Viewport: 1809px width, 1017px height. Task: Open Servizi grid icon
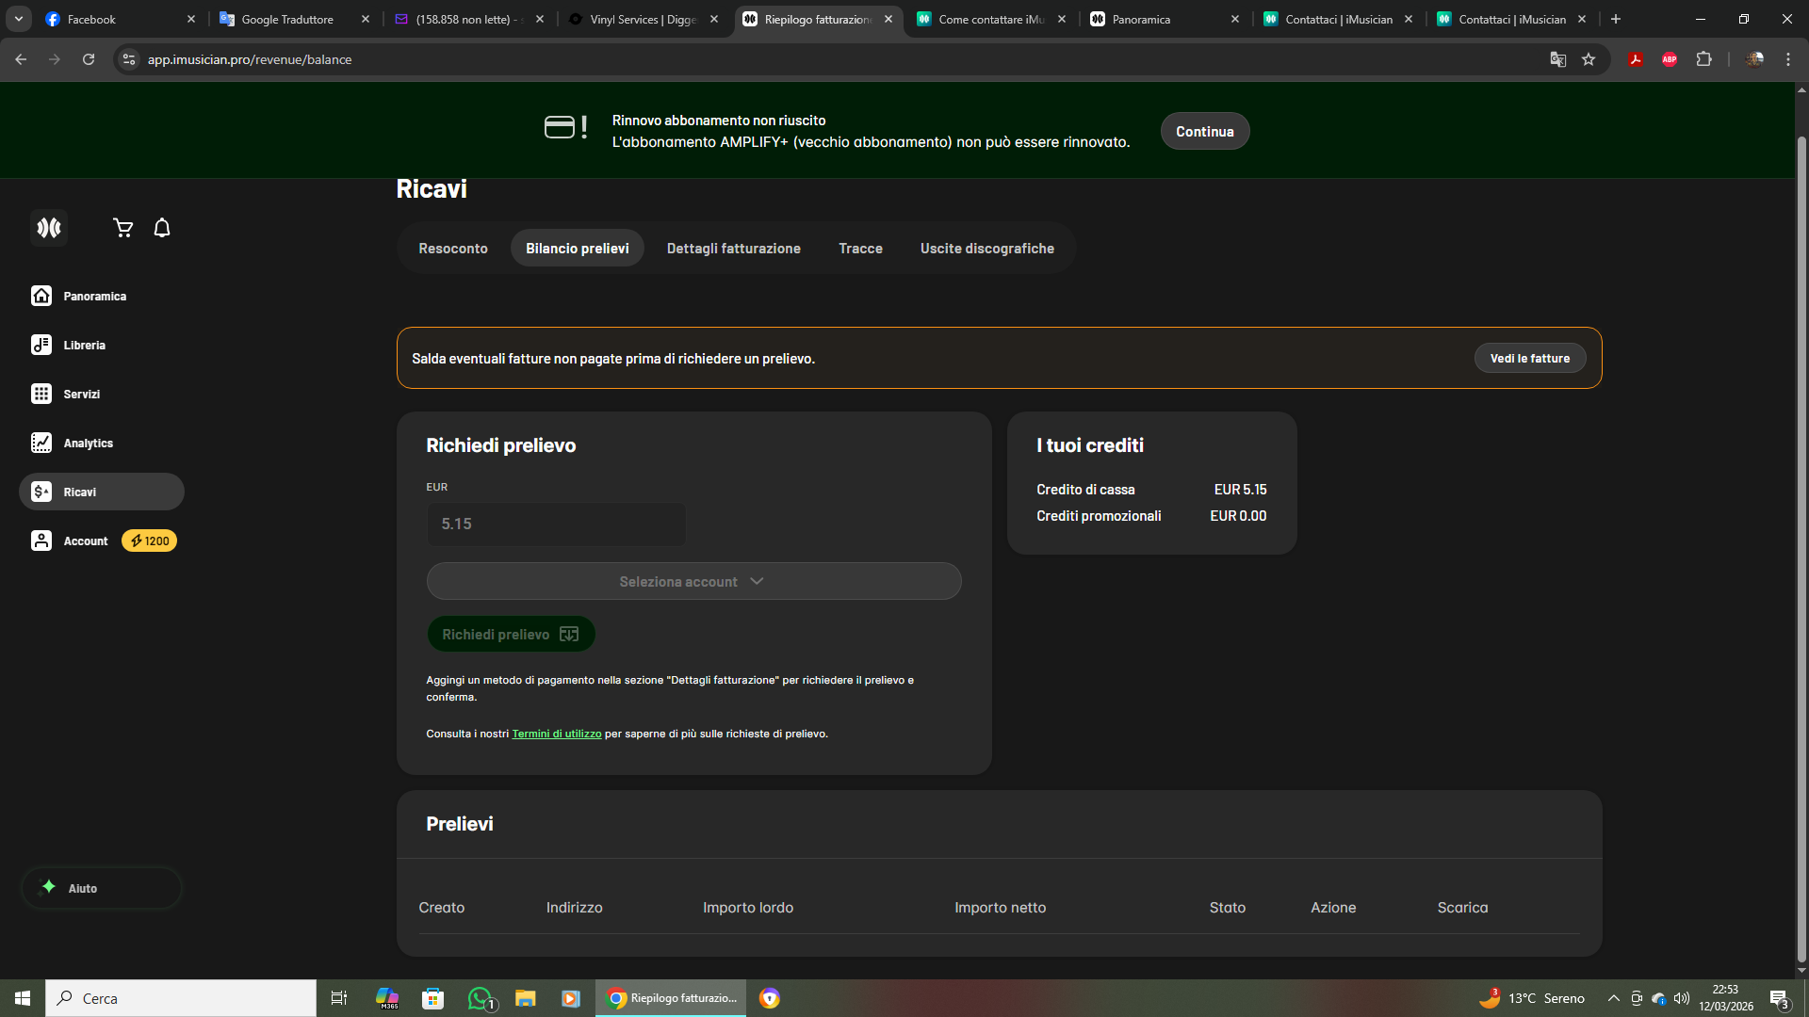41,394
